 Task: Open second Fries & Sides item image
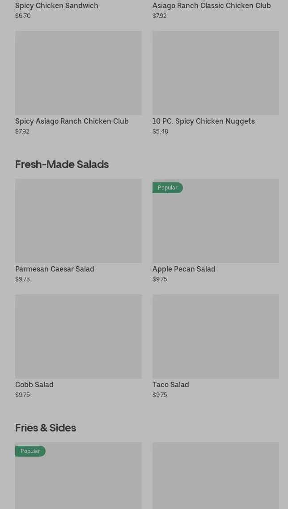tap(216, 475)
